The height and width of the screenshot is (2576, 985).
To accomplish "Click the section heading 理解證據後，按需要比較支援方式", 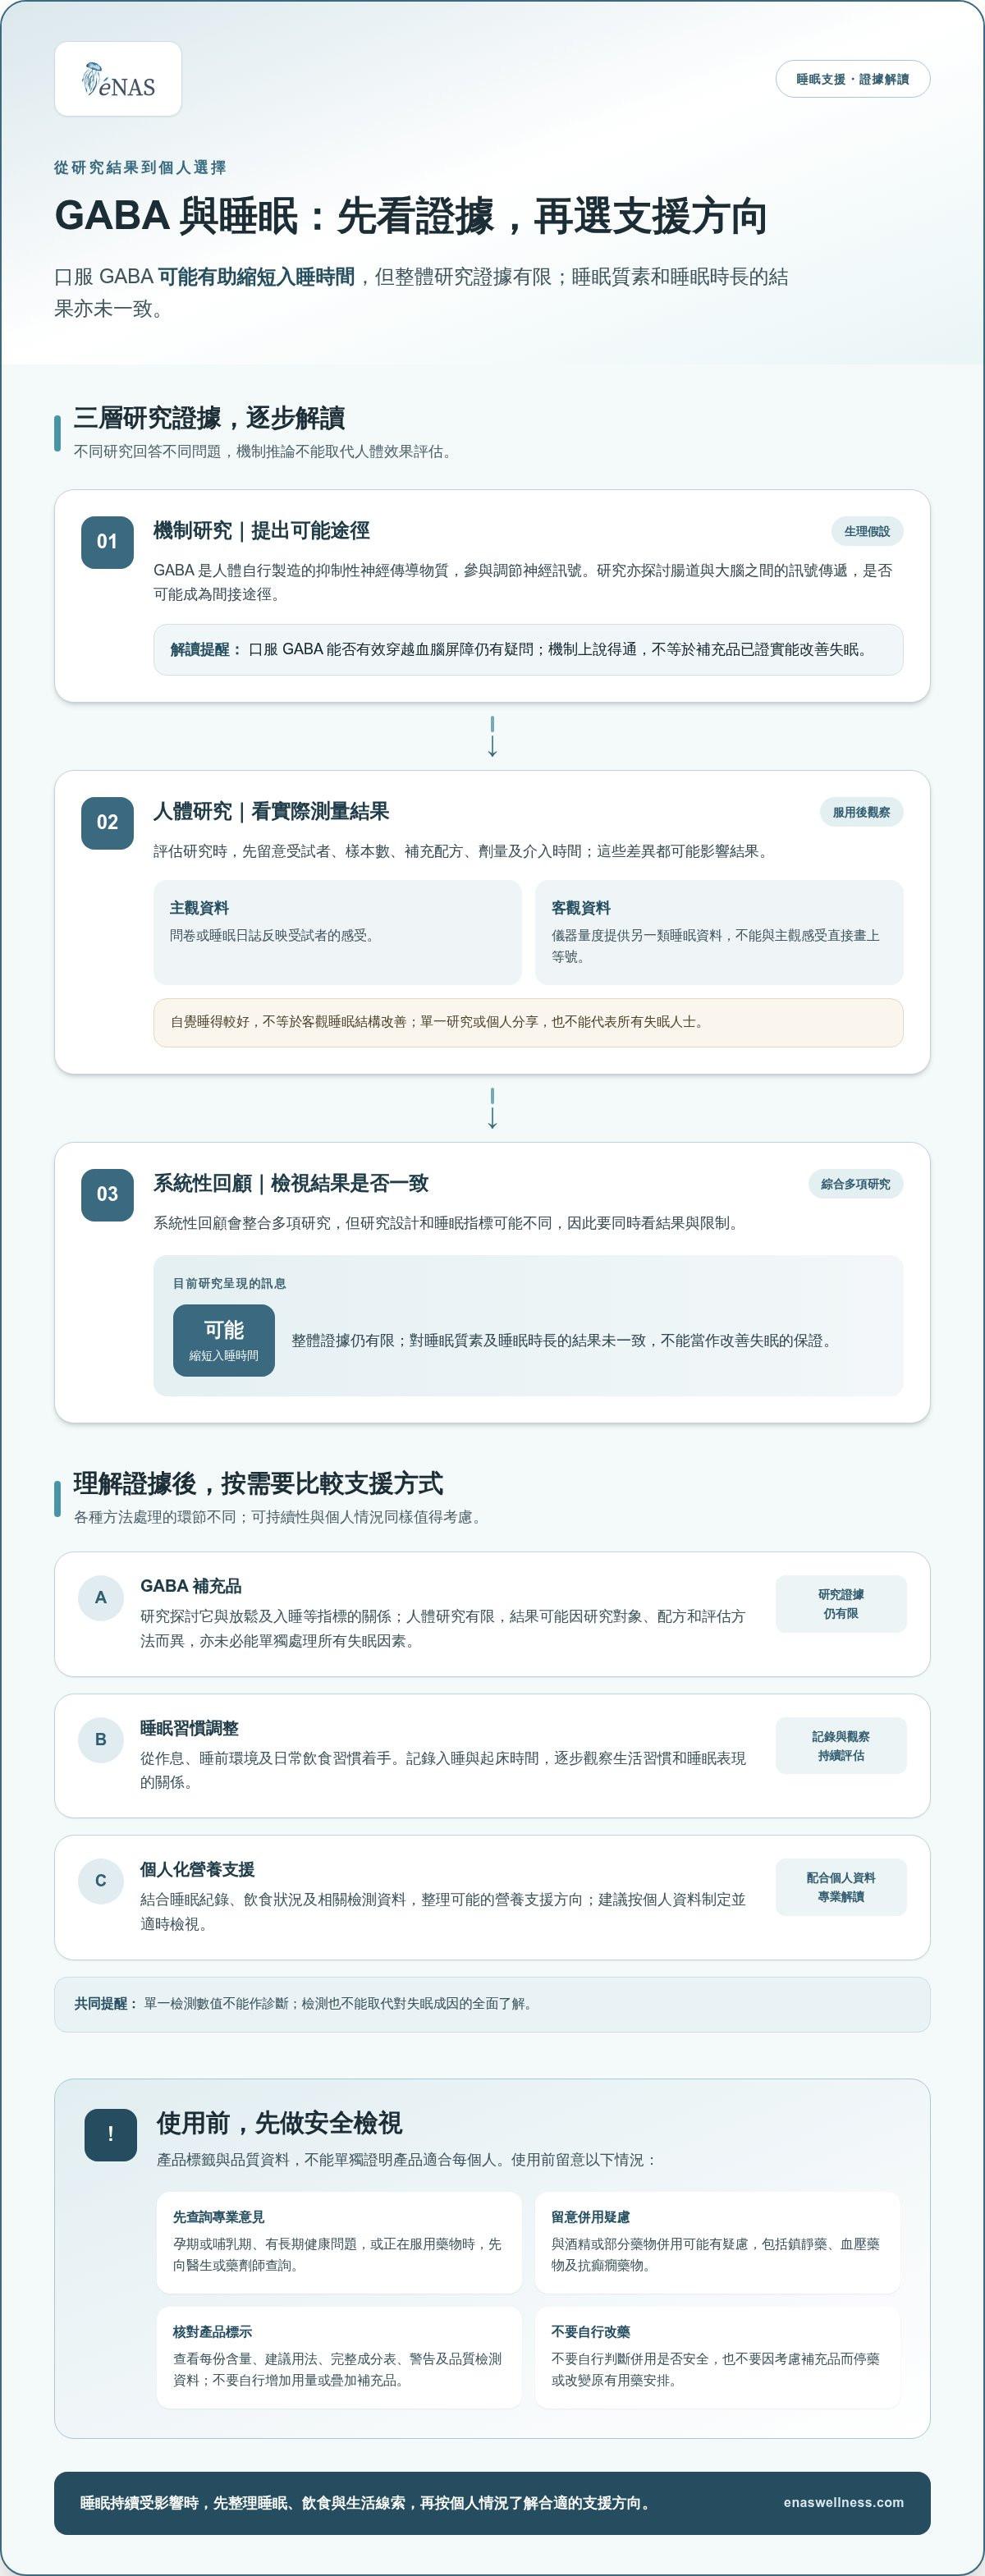I will point(258,1483).
